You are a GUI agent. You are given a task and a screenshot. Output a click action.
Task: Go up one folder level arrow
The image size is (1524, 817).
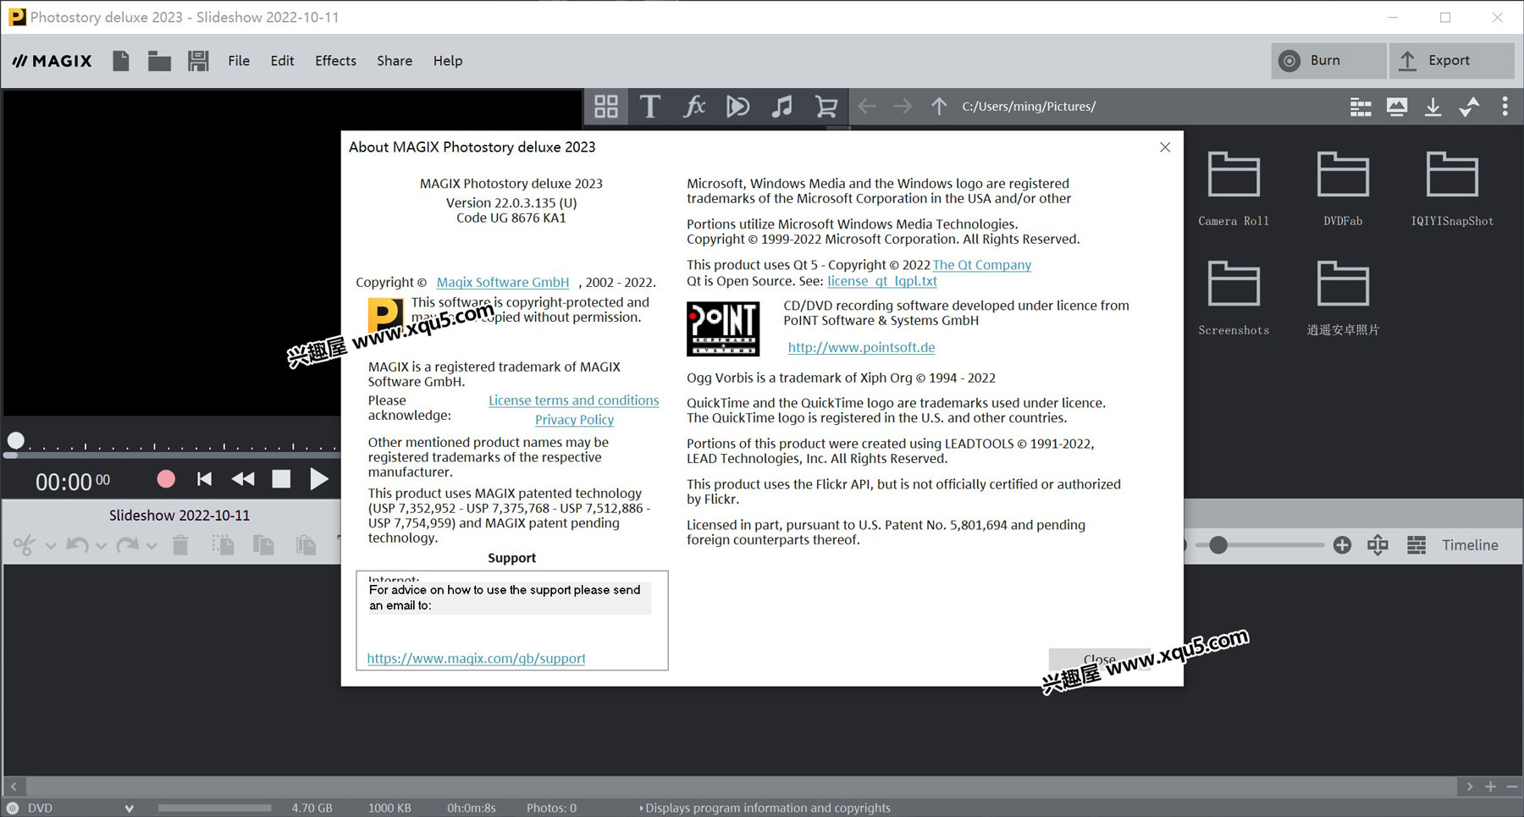click(939, 107)
